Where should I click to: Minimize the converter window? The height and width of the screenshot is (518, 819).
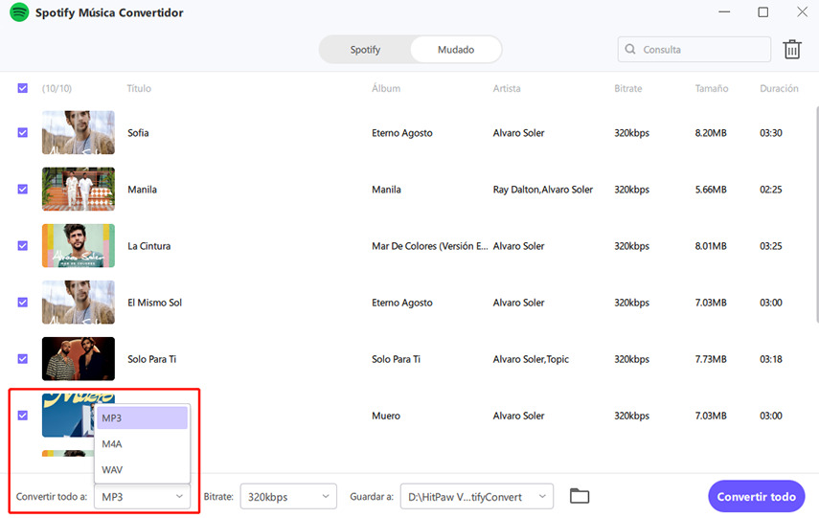(724, 11)
